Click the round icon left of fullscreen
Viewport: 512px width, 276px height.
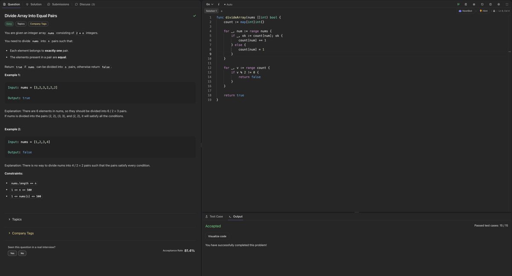click(499, 4)
